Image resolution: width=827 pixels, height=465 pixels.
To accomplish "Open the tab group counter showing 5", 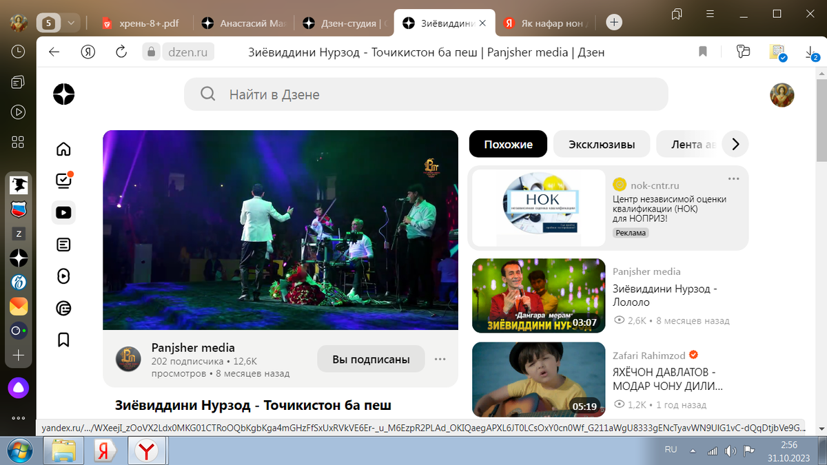I will coord(48,23).
